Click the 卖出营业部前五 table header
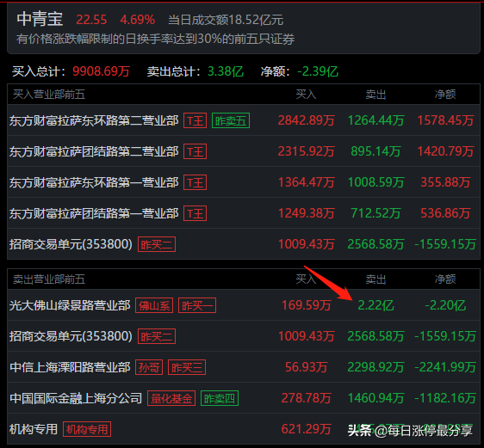Image resolution: width=484 pixels, height=448 pixels. (49, 279)
